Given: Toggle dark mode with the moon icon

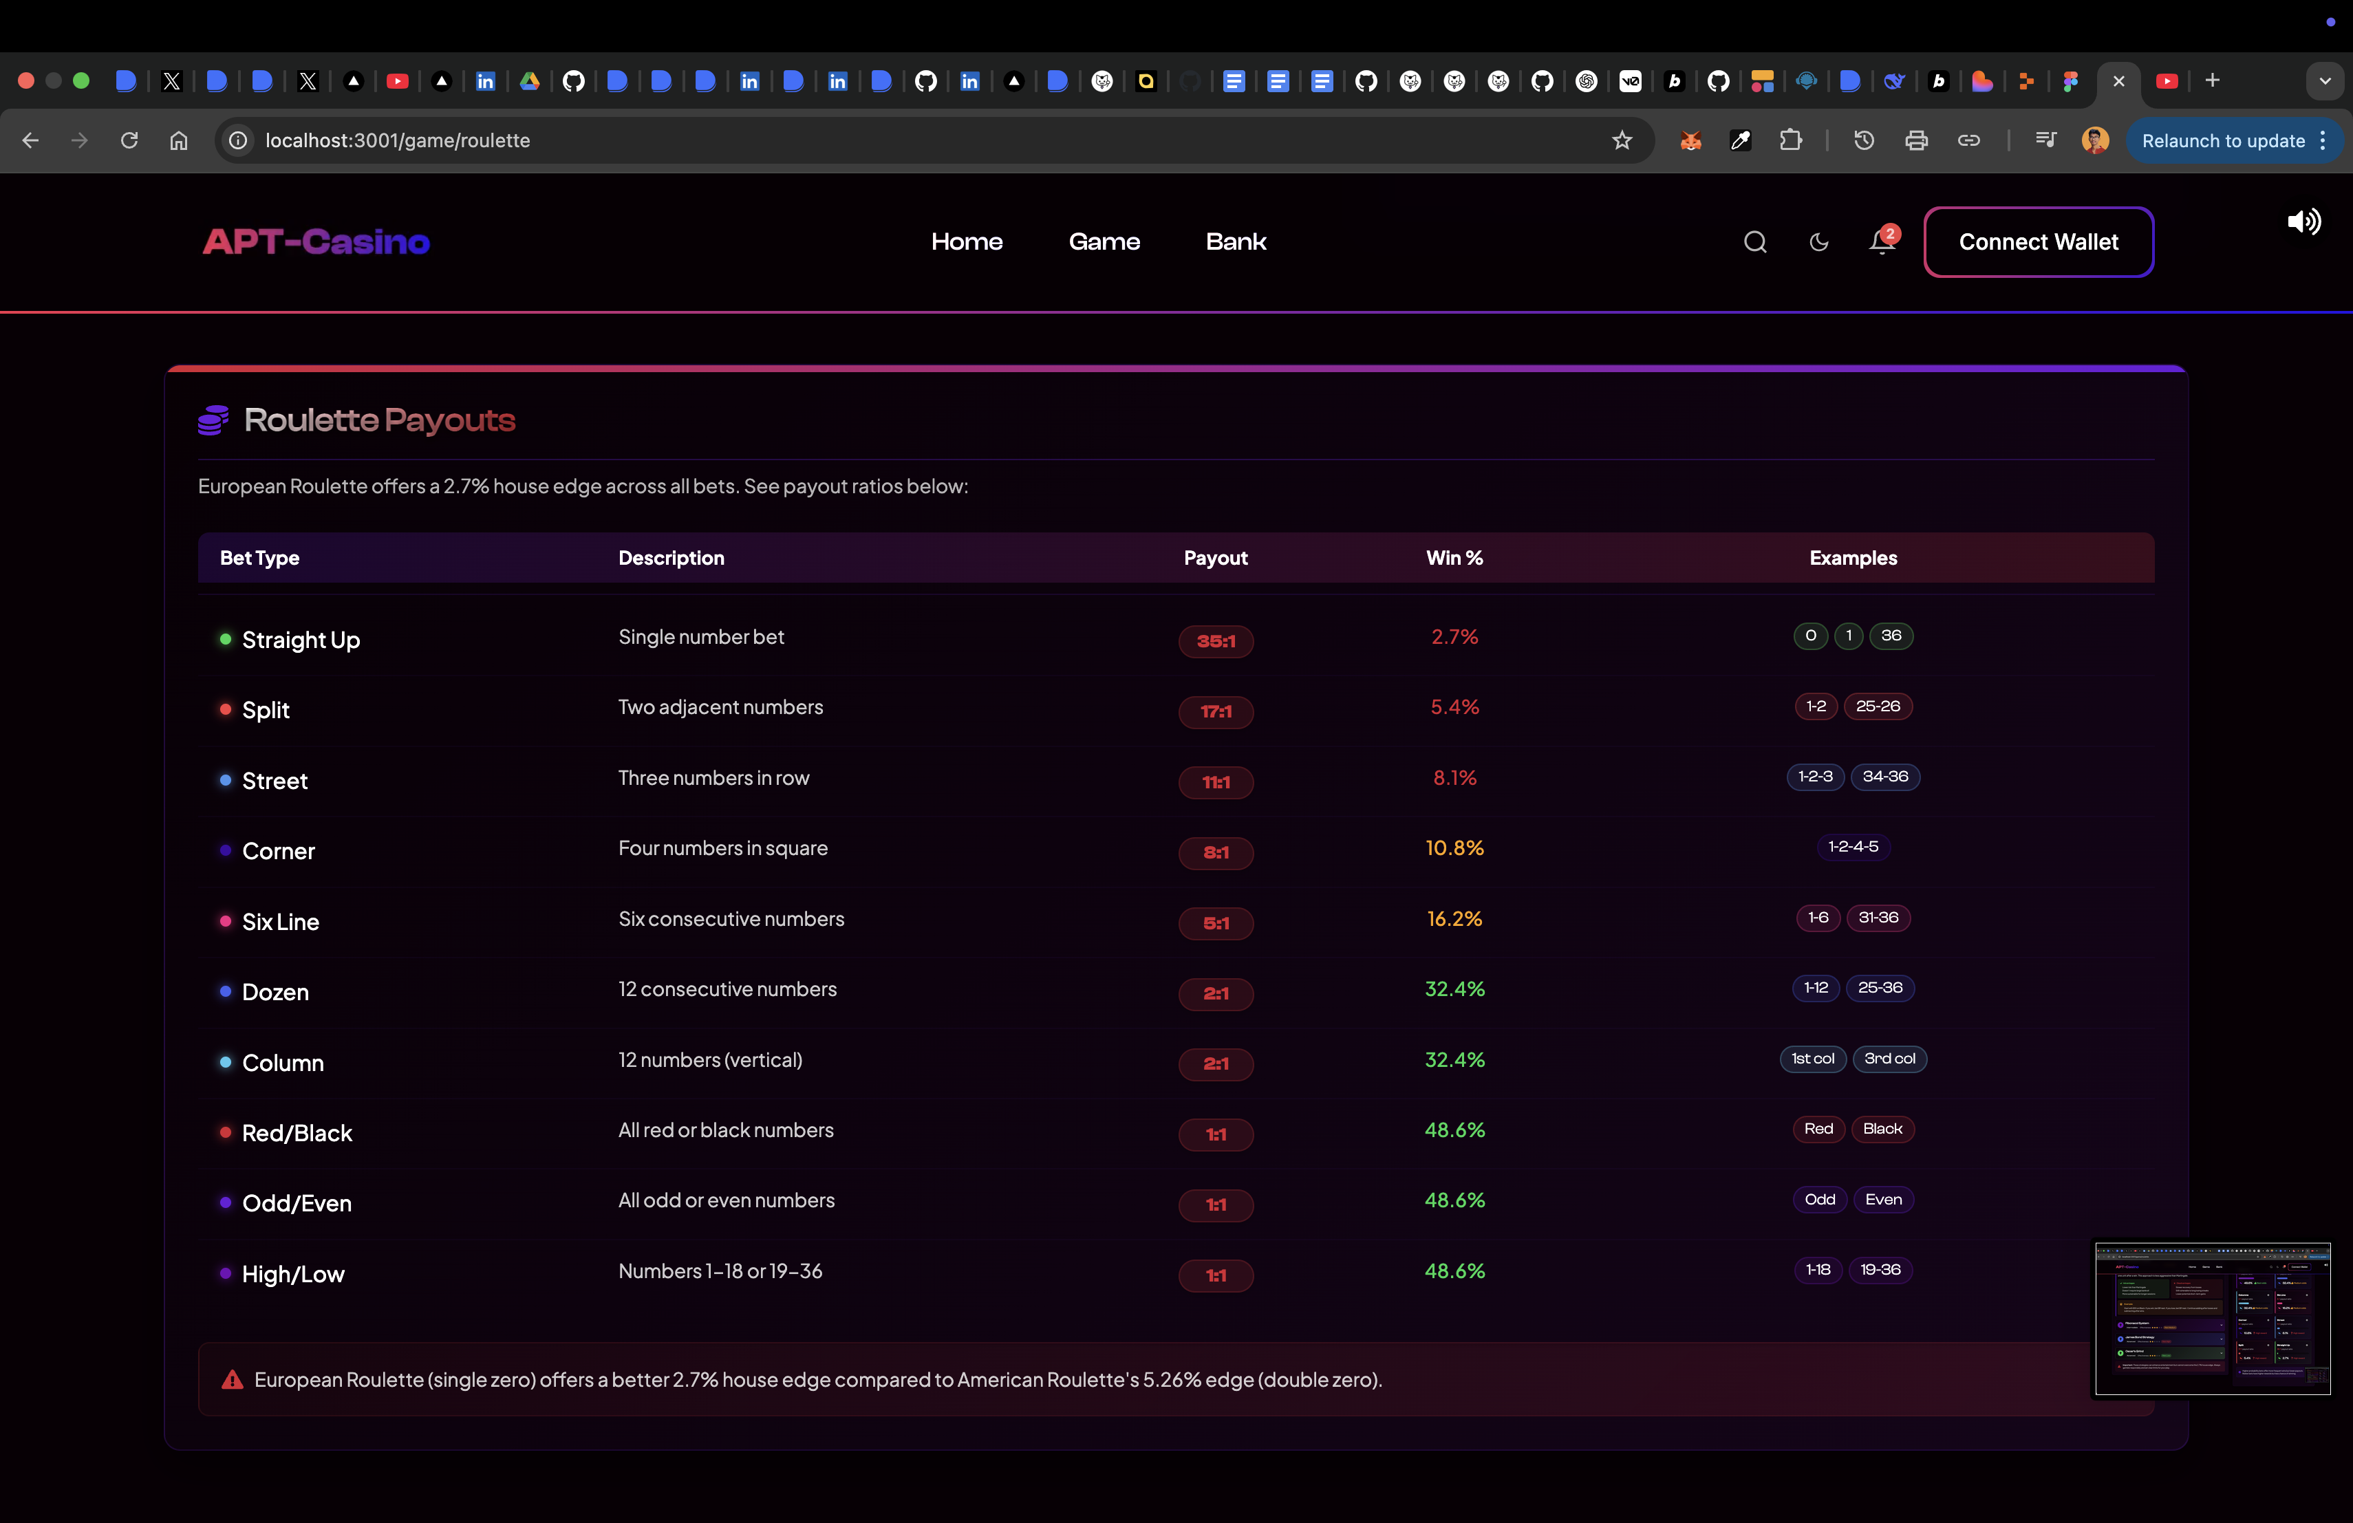Looking at the screenshot, I should [1819, 242].
